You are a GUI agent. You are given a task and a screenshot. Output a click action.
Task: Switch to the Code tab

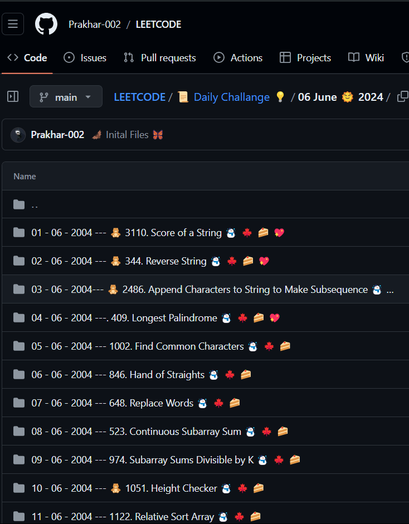click(x=27, y=58)
